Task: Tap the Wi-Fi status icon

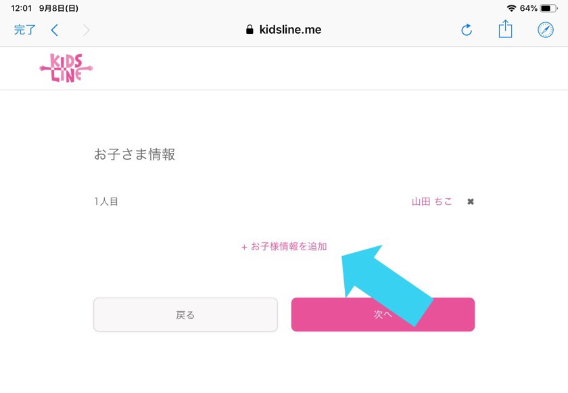Action: tap(511, 8)
